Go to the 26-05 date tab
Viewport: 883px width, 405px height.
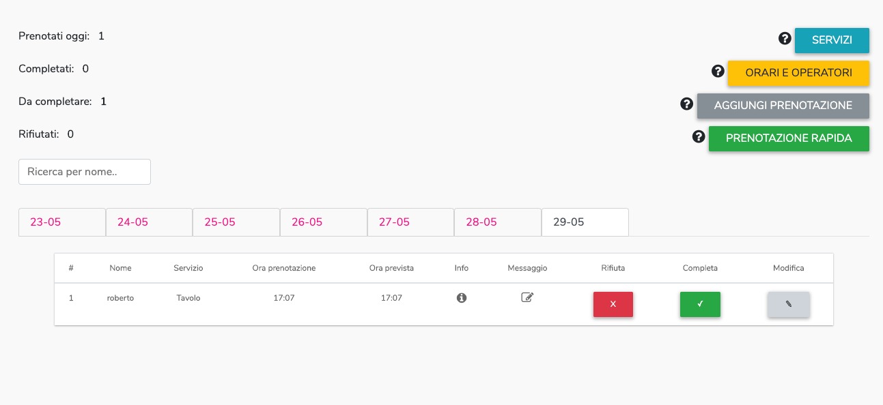pos(324,222)
